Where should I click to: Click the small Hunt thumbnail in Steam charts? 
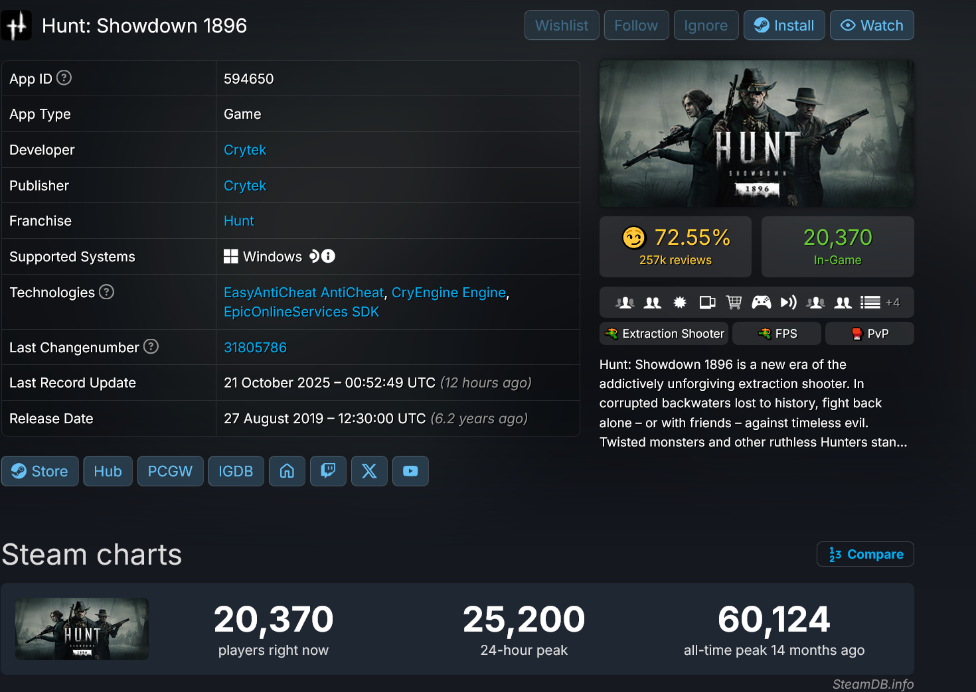[x=82, y=629]
